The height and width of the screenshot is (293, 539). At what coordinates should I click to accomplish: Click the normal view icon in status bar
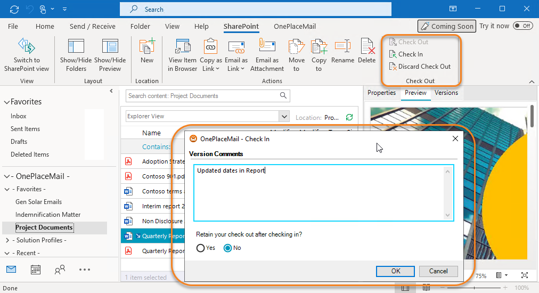pos(405,288)
